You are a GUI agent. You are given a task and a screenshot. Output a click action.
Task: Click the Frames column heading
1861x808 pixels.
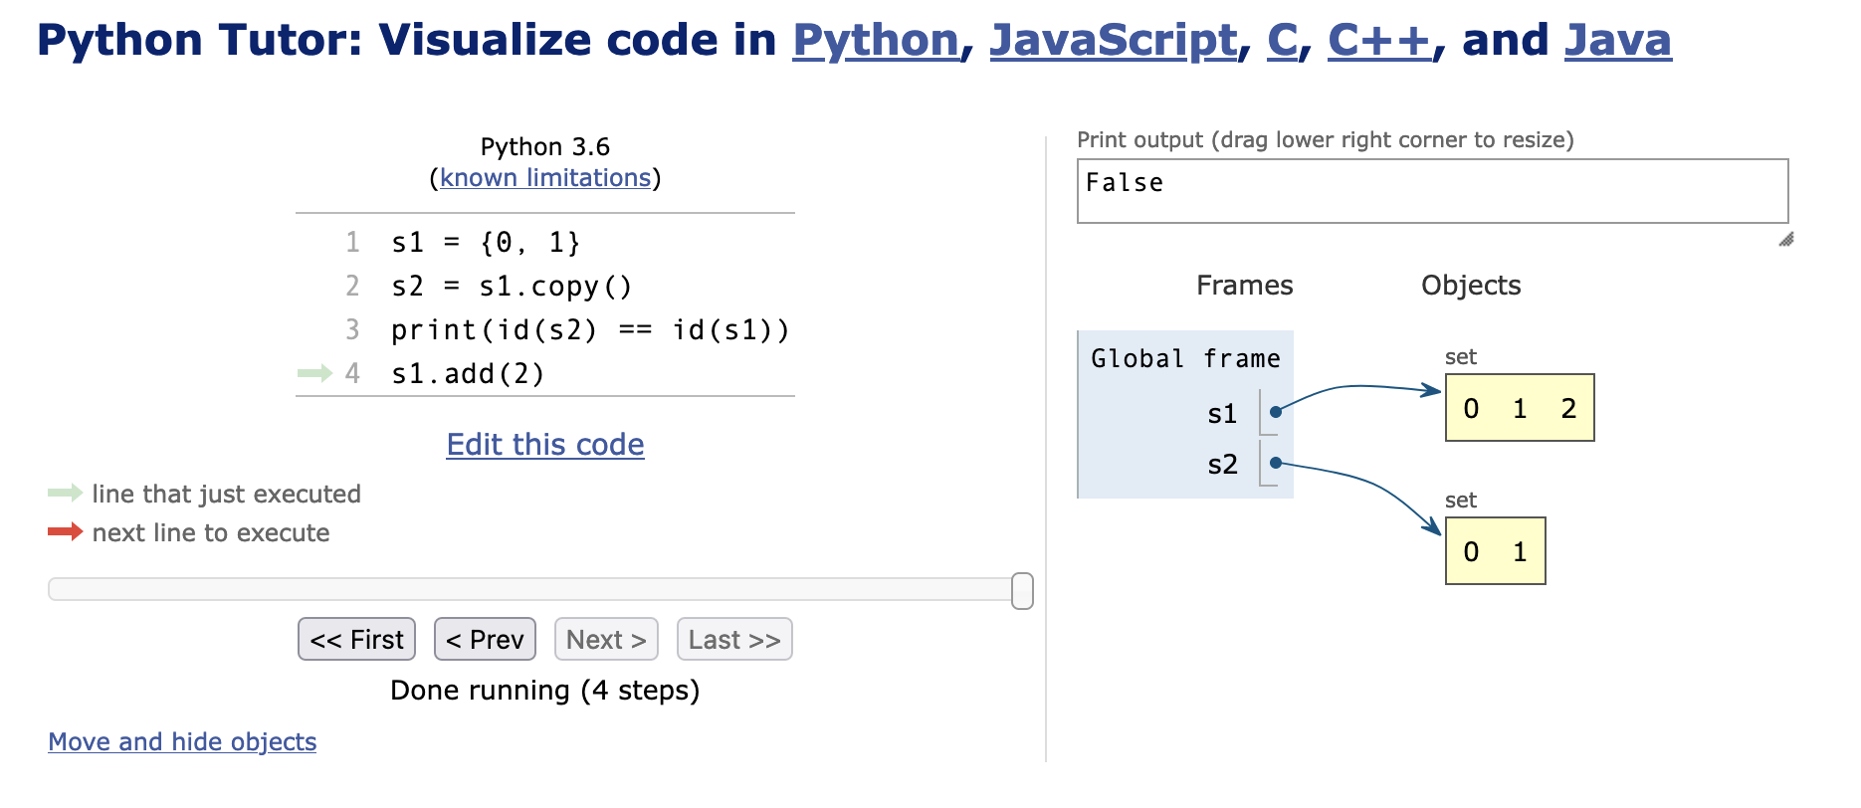pyautogui.click(x=1244, y=286)
